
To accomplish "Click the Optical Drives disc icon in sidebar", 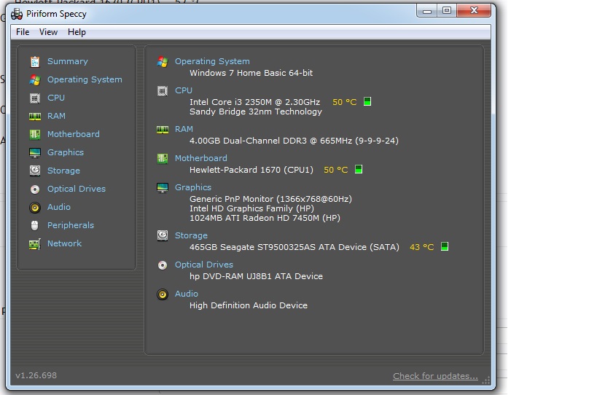I will pos(35,189).
